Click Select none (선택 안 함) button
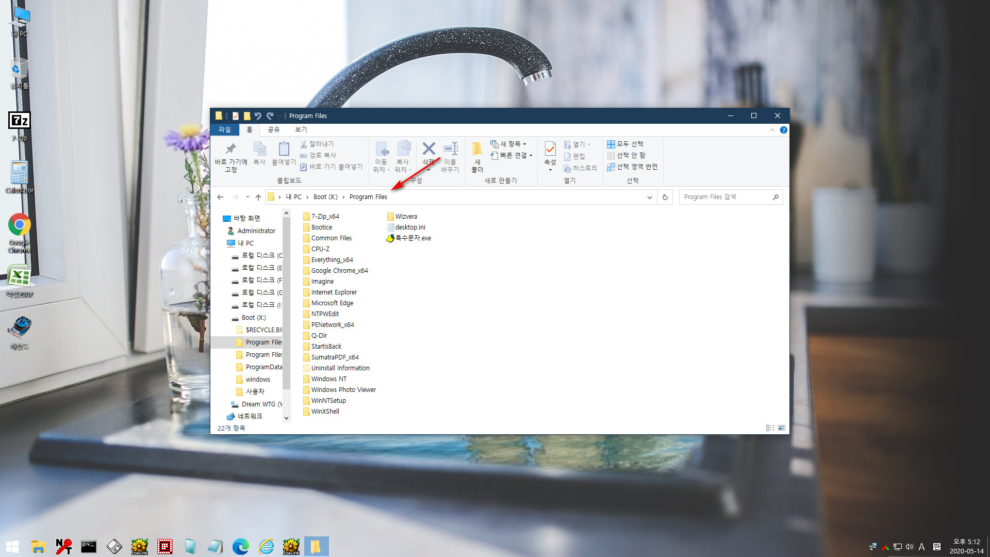 point(626,155)
